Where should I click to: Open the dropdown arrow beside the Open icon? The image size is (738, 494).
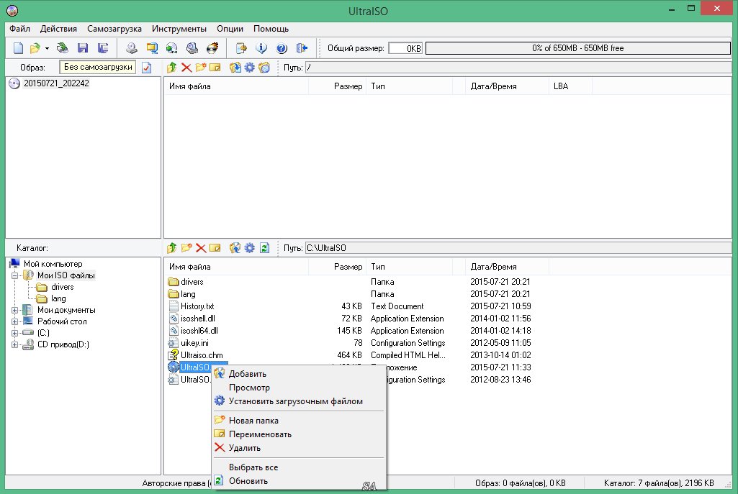tap(47, 48)
